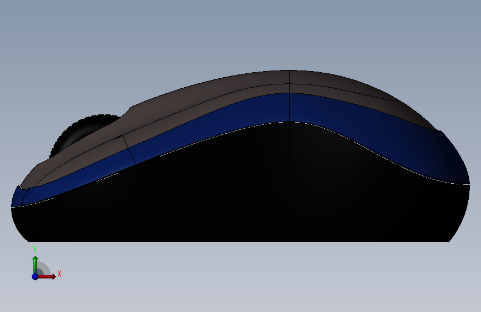Click the red X axis arrow
This screenshot has height=312, width=481.
pyautogui.click(x=47, y=276)
